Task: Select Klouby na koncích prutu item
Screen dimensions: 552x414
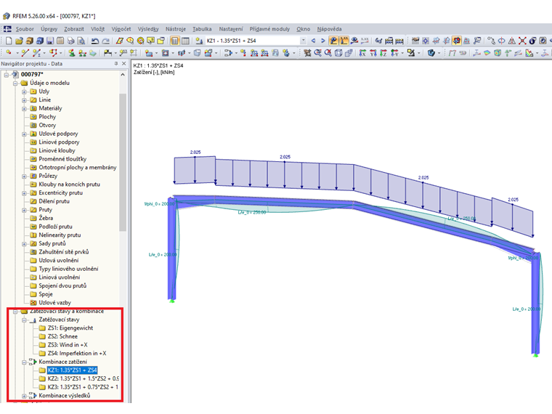Action: (69, 184)
